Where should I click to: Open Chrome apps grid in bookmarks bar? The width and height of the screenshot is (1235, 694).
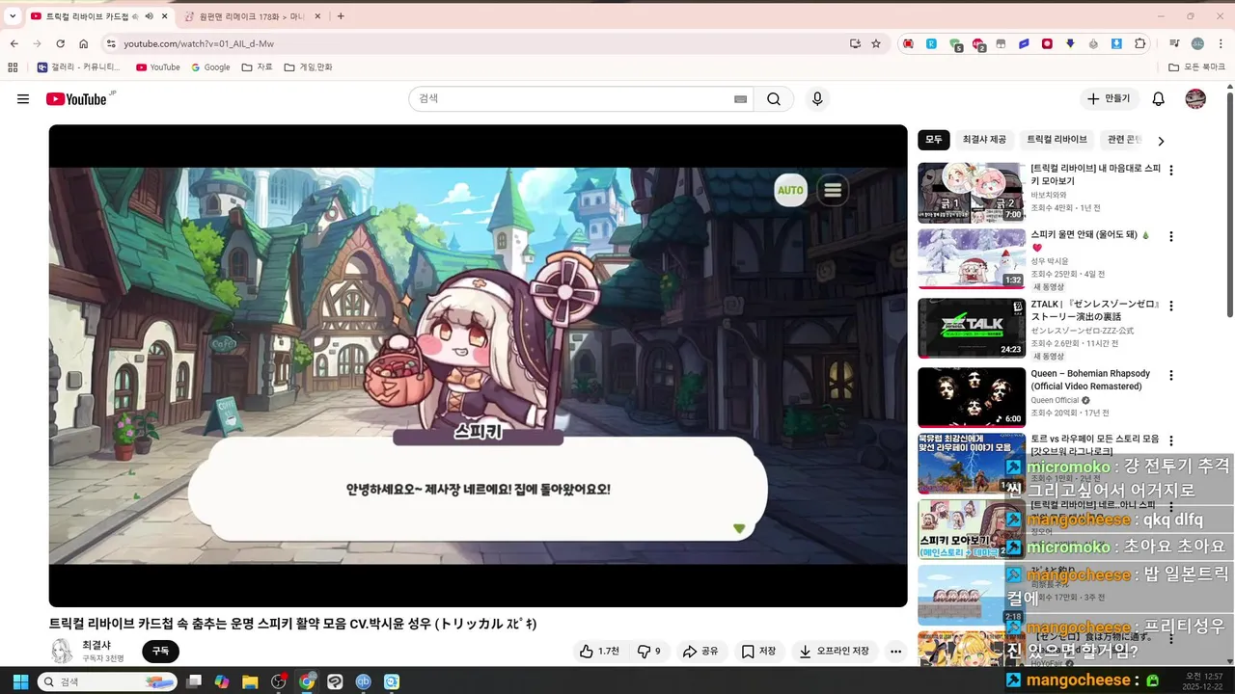point(13,67)
